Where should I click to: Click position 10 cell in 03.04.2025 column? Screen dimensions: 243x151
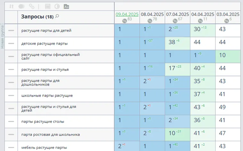(x=228, y=56)
